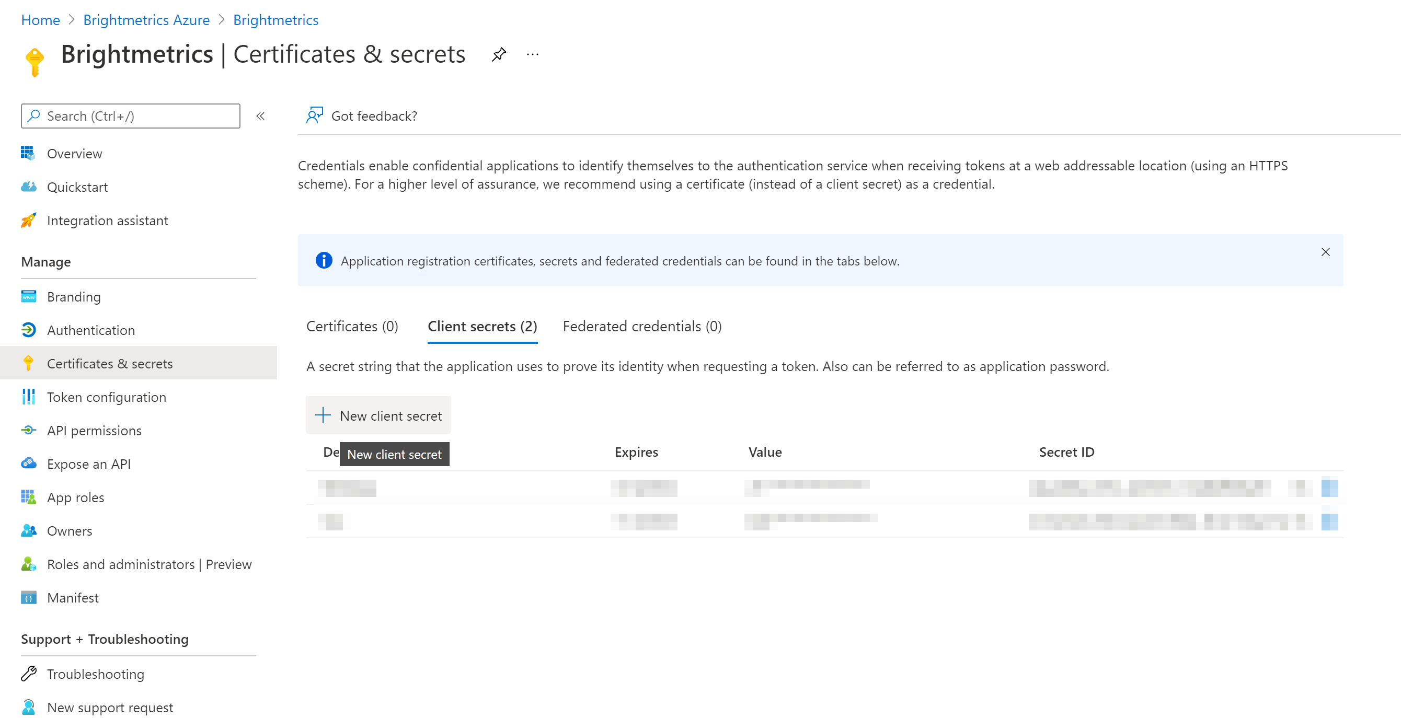Viewport: 1401px width, 718px height.
Task: Click the New support request icon
Action: pyautogui.click(x=28, y=707)
